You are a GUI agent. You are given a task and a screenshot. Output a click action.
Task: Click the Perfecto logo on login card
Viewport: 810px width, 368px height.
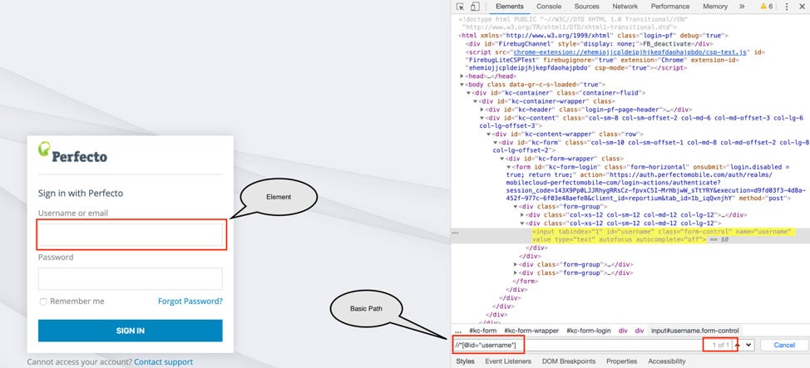coord(73,152)
